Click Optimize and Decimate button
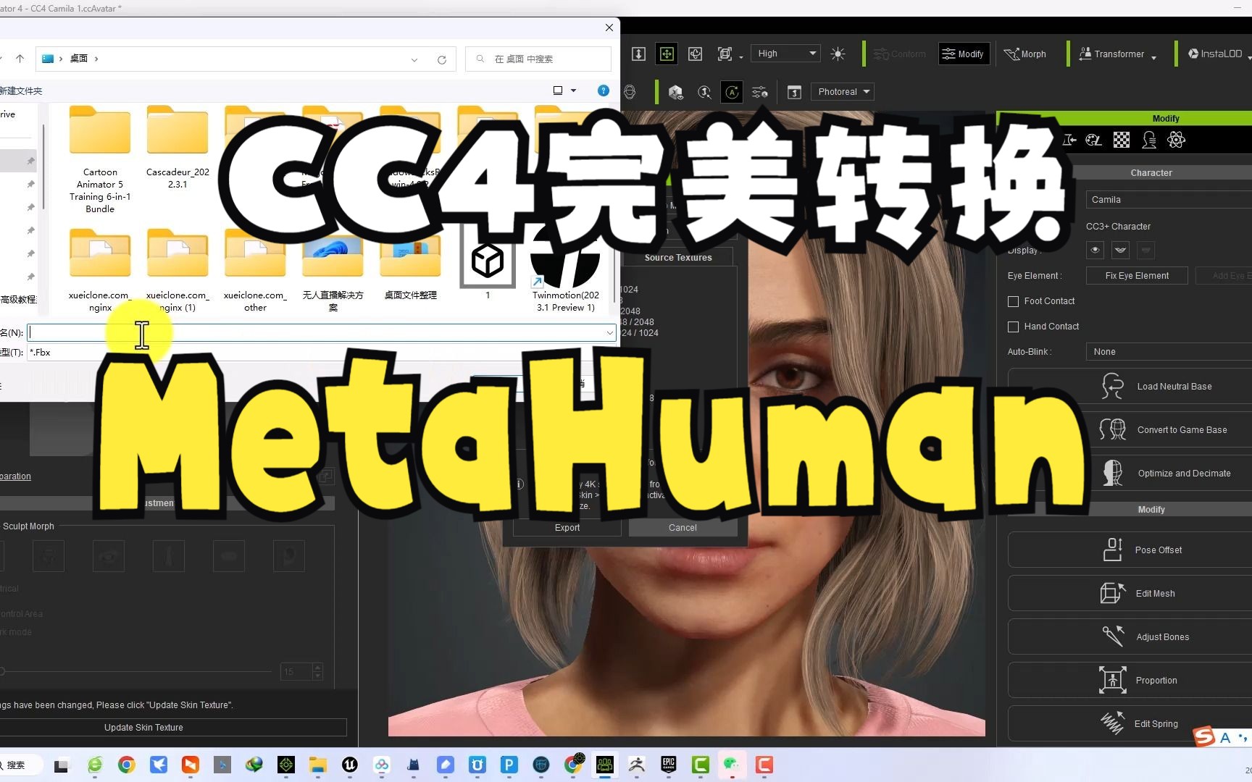 pyautogui.click(x=1130, y=473)
